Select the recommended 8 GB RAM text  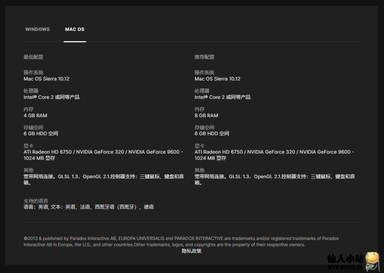pyautogui.click(x=206, y=115)
